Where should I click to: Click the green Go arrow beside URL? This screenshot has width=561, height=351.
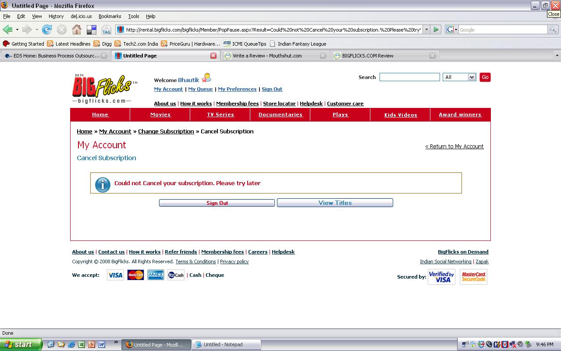436,30
